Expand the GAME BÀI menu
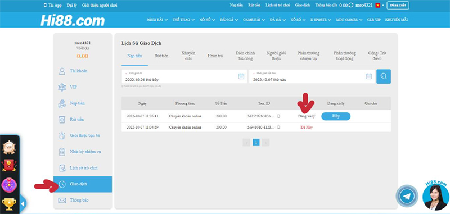This screenshot has width=450, height=214. tap(254, 20)
